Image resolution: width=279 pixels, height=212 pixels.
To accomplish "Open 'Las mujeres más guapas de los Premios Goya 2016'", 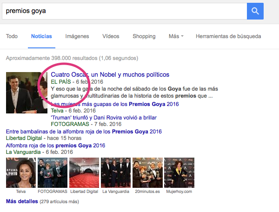I will tap(115, 104).
